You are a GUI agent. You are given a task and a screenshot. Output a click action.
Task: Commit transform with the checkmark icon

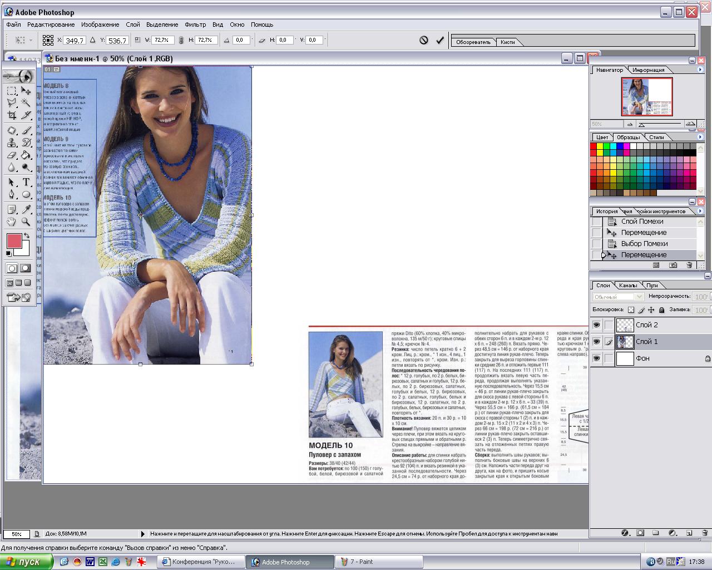click(x=440, y=40)
